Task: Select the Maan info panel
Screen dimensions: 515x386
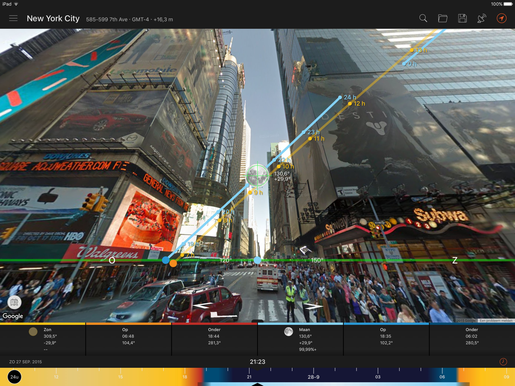Action: tap(300, 339)
